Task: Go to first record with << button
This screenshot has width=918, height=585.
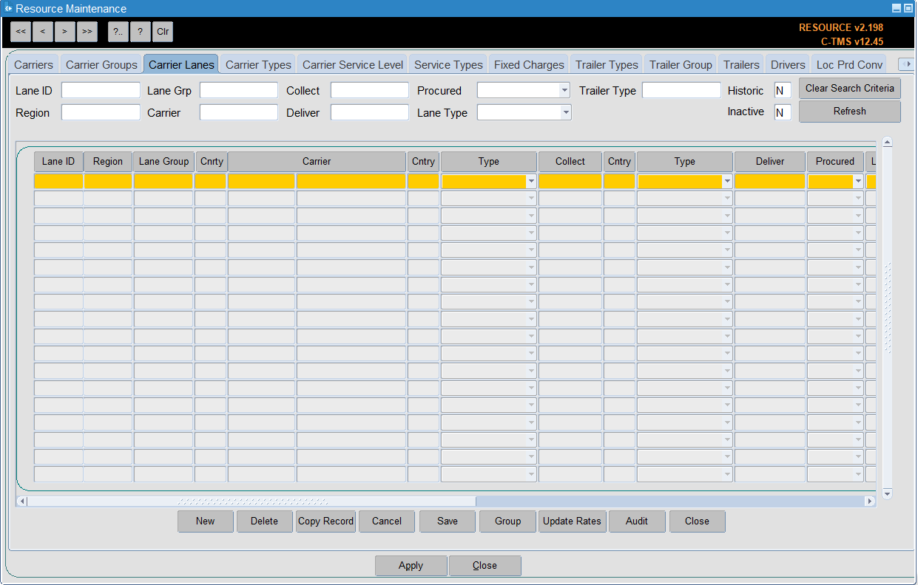Action: pos(21,32)
